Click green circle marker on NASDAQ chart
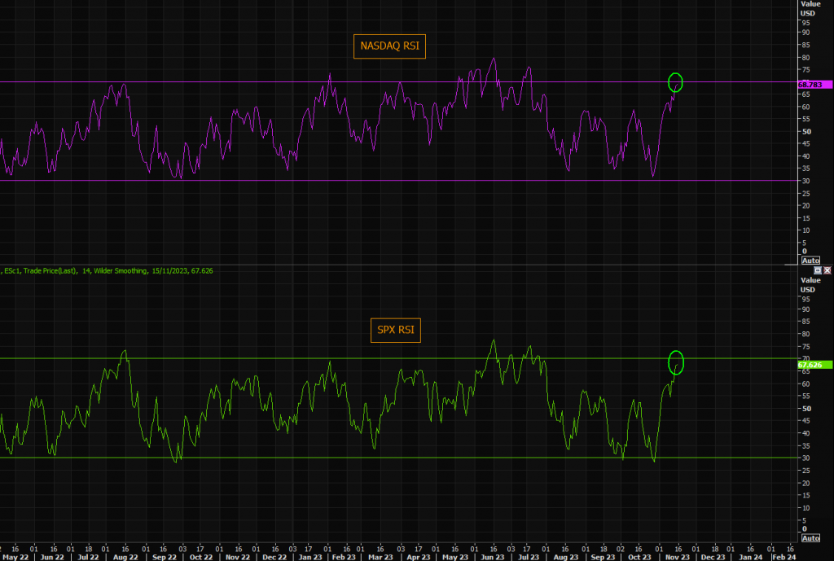 coord(674,82)
